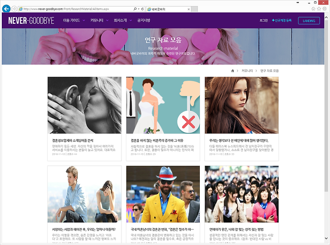The height and width of the screenshot is (245, 330).
Task: Expand the 이용 가이드 menu chevron
Action: [84, 21]
